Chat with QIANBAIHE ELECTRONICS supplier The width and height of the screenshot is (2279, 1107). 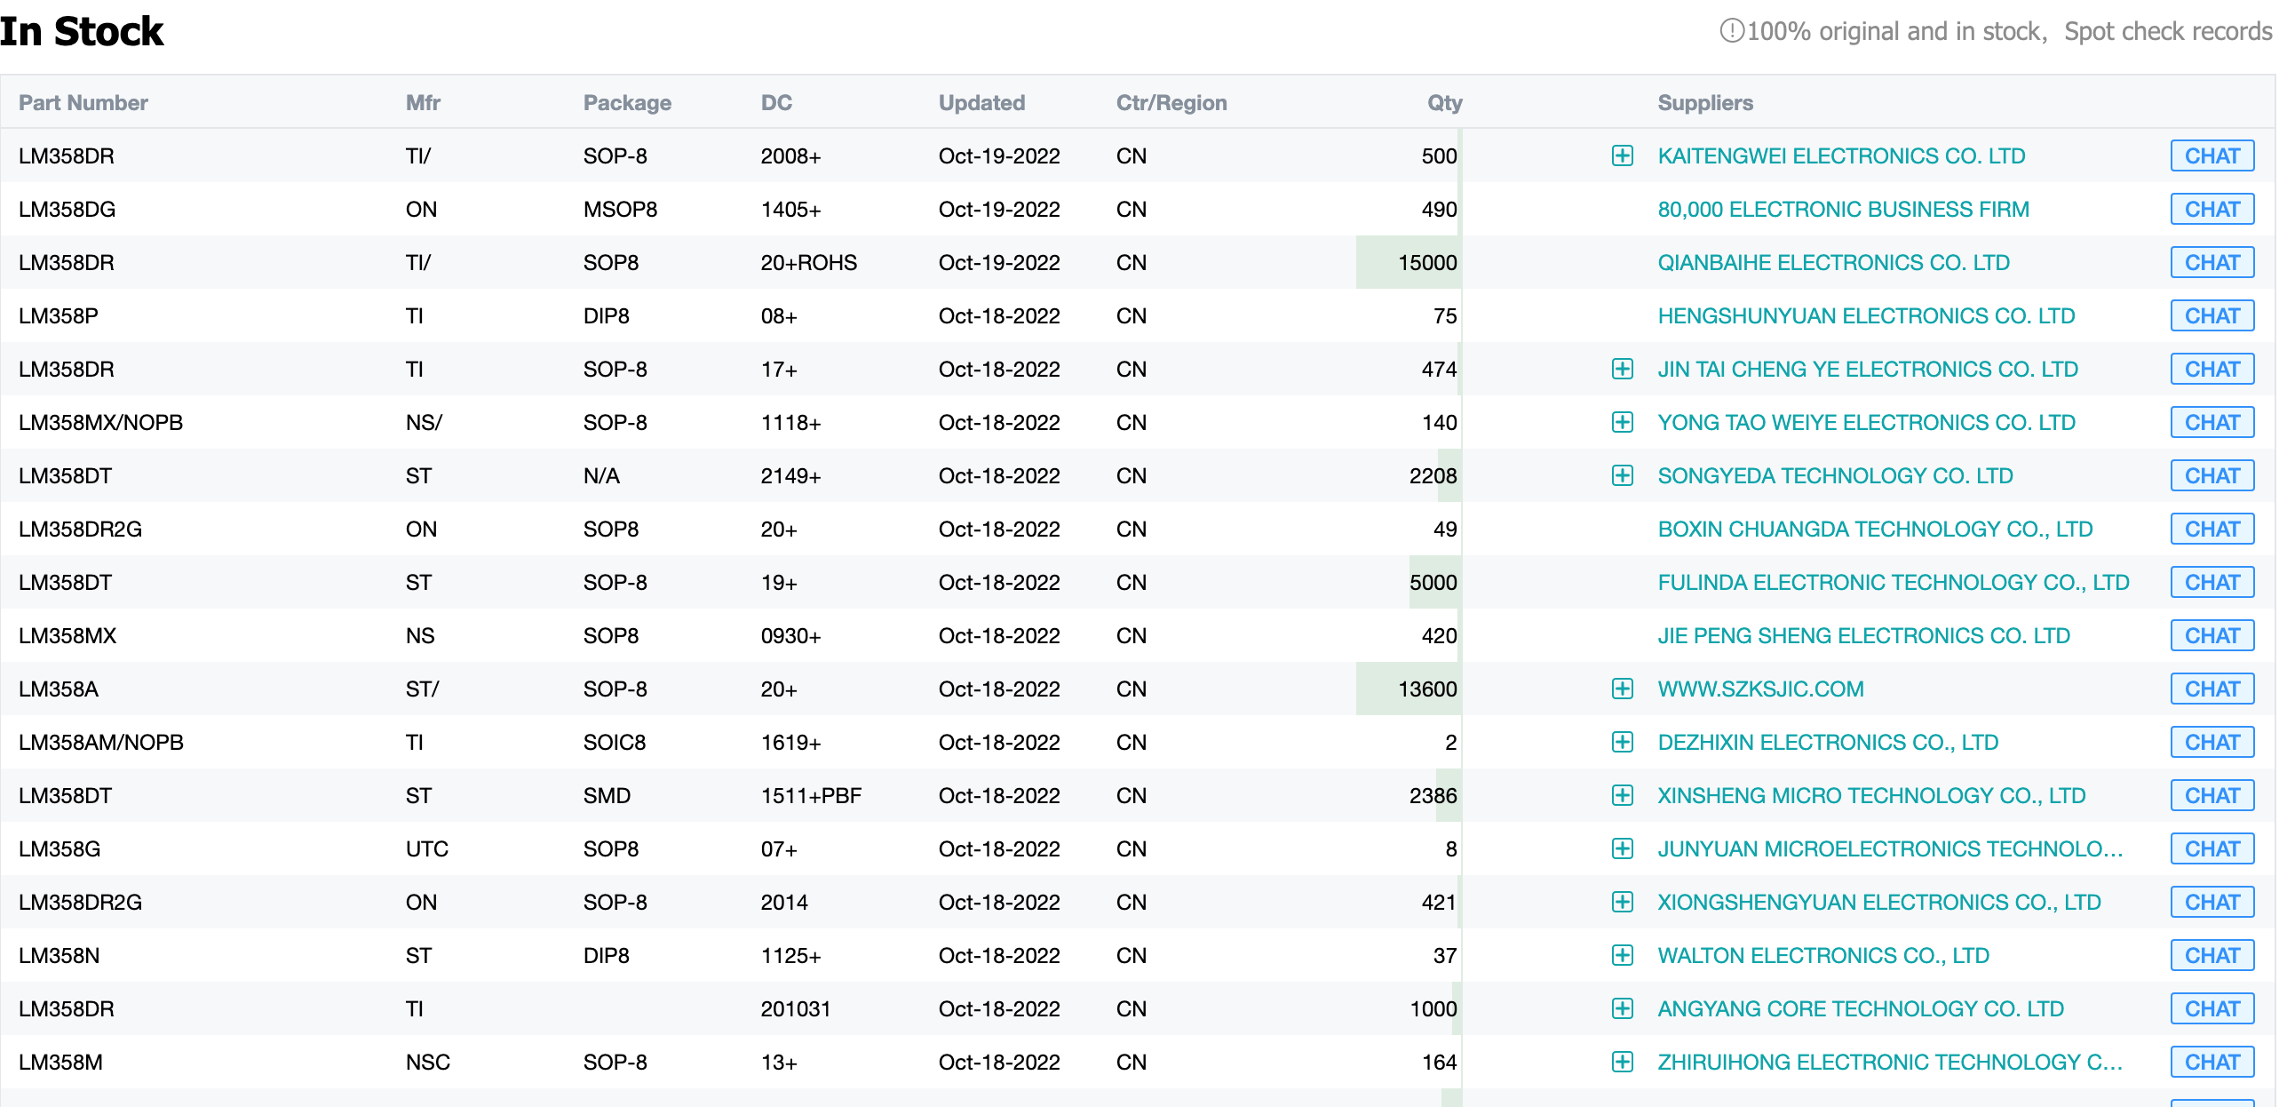[x=2212, y=262]
